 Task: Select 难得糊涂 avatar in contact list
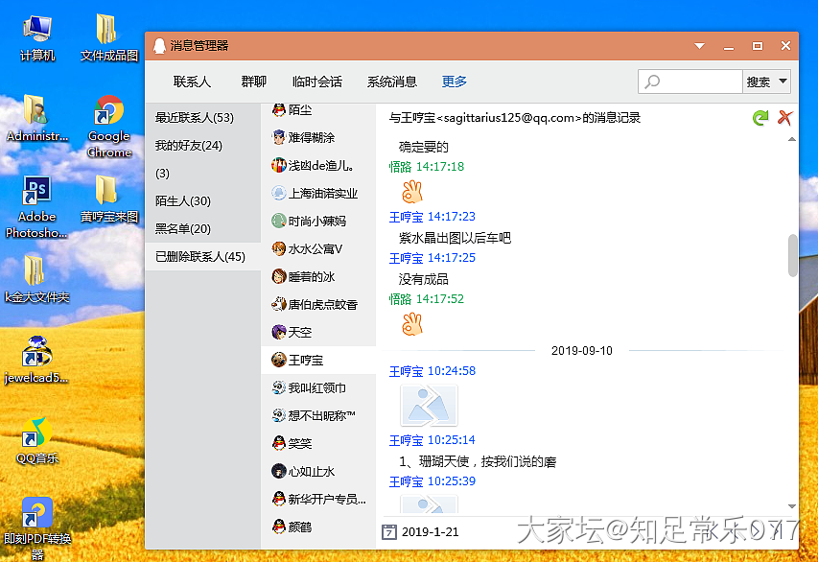(x=278, y=138)
